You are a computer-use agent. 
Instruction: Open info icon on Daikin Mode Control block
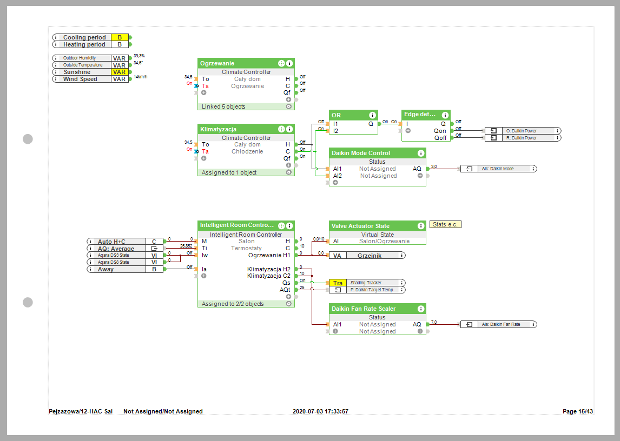click(x=421, y=153)
